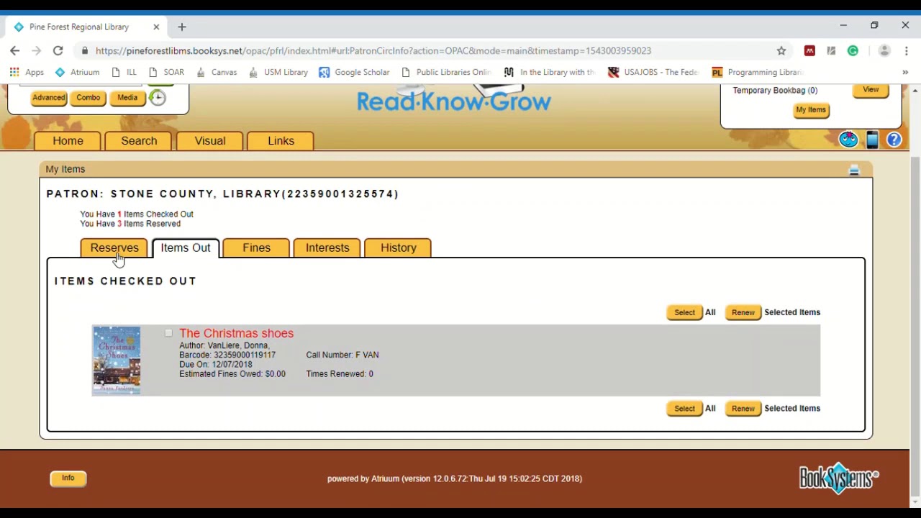The image size is (921, 518).
Task: Open the Programming Librarian bookmark
Action: coord(756,72)
